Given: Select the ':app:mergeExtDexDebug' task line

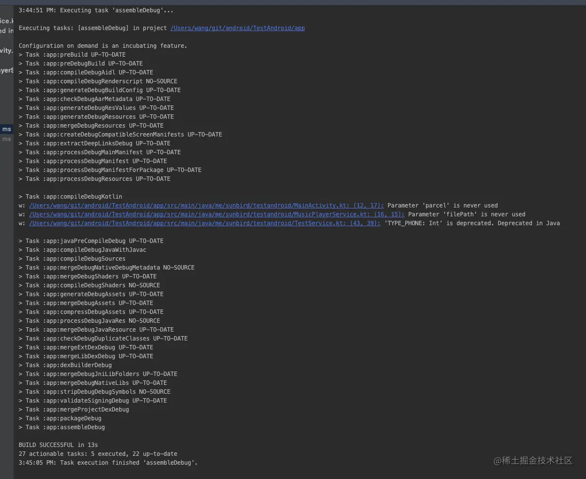Looking at the screenshot, I should [86, 348].
